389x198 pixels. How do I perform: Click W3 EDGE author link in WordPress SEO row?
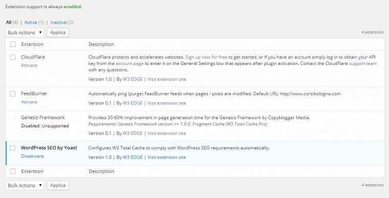pos(133,157)
